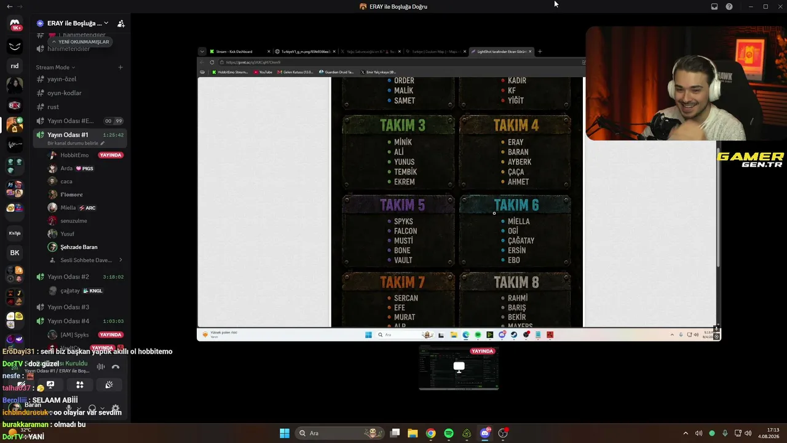Expand the diamond icons server folder
The height and width of the screenshot is (443, 787).
15,166
